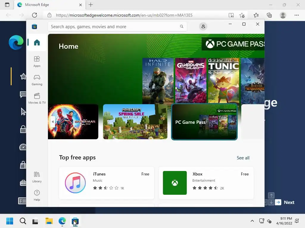Click the Edge refresh button
The width and height of the screenshot is (305, 228).
coord(35,15)
